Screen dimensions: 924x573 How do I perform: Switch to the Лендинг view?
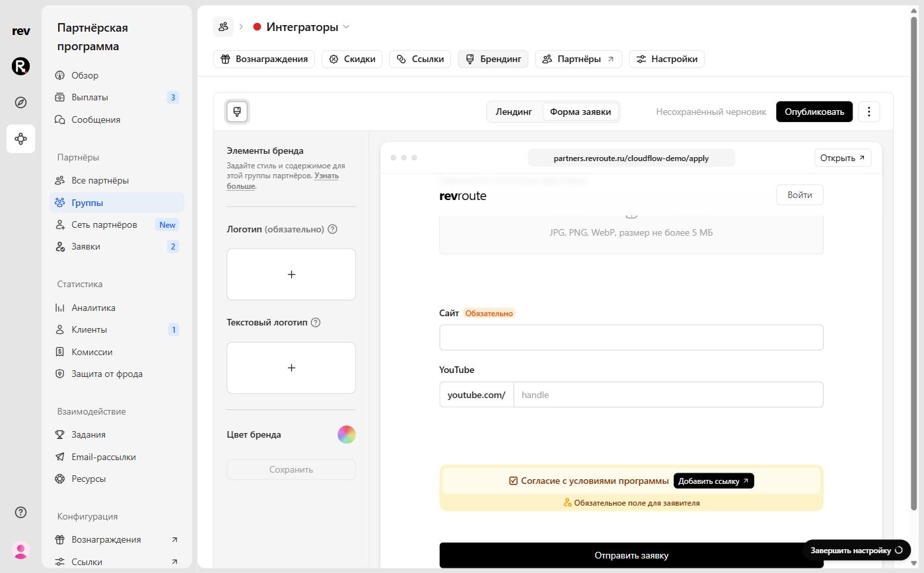click(x=514, y=112)
